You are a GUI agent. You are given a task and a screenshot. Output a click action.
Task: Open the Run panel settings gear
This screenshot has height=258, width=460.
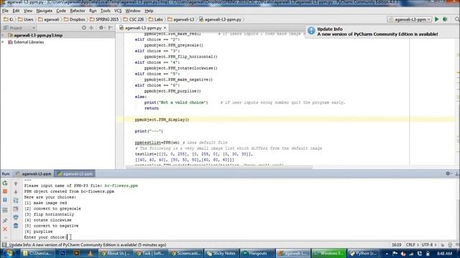448,173
